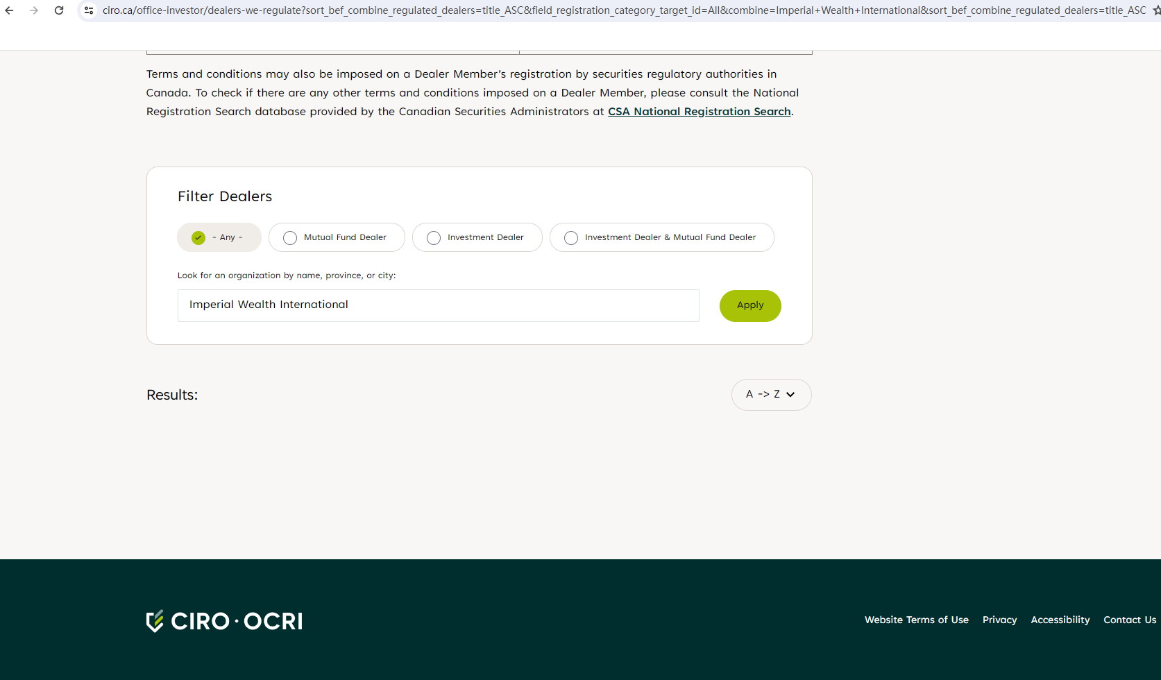Open the A -> Z sort dropdown

772,395
